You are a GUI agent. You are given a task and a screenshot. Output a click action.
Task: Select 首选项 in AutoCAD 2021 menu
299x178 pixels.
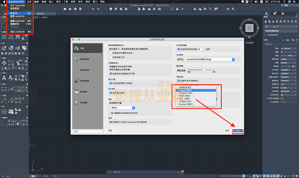click(20, 13)
